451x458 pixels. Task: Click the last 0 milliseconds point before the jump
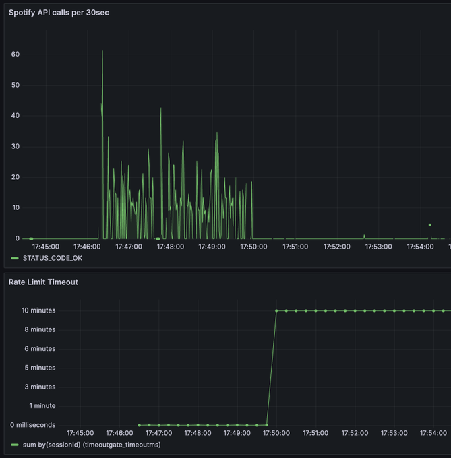pyautogui.click(x=266, y=425)
